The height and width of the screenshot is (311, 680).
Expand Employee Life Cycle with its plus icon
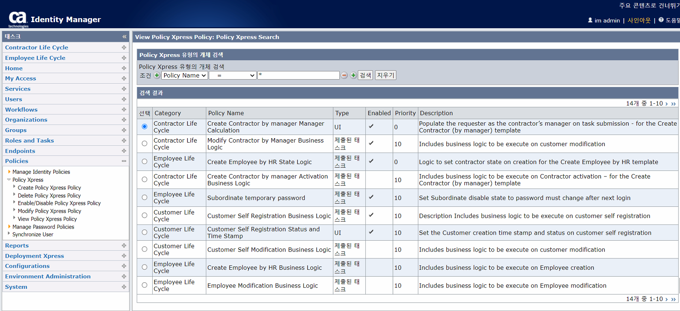[x=124, y=58]
